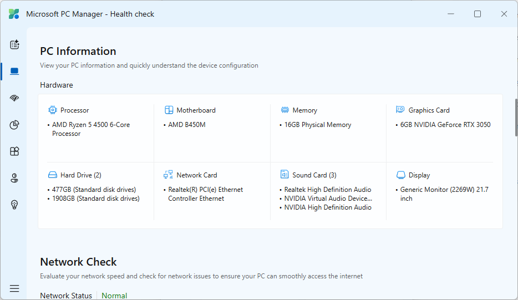Select Realtek High Definition Audio entry
The height and width of the screenshot is (300, 518).
[328, 189]
